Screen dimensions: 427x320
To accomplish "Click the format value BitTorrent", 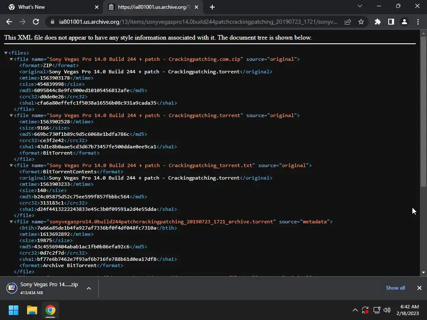I will click(x=58, y=153).
